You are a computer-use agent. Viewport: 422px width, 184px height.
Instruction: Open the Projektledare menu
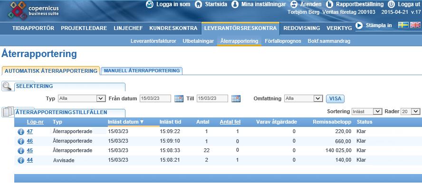coord(84,28)
